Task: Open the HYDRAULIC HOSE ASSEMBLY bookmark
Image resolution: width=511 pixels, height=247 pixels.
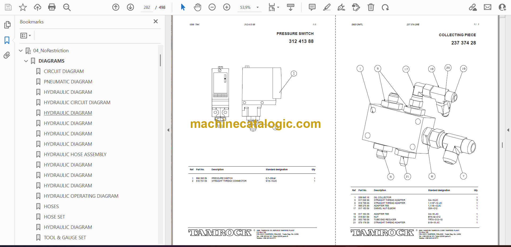Action: coord(75,155)
